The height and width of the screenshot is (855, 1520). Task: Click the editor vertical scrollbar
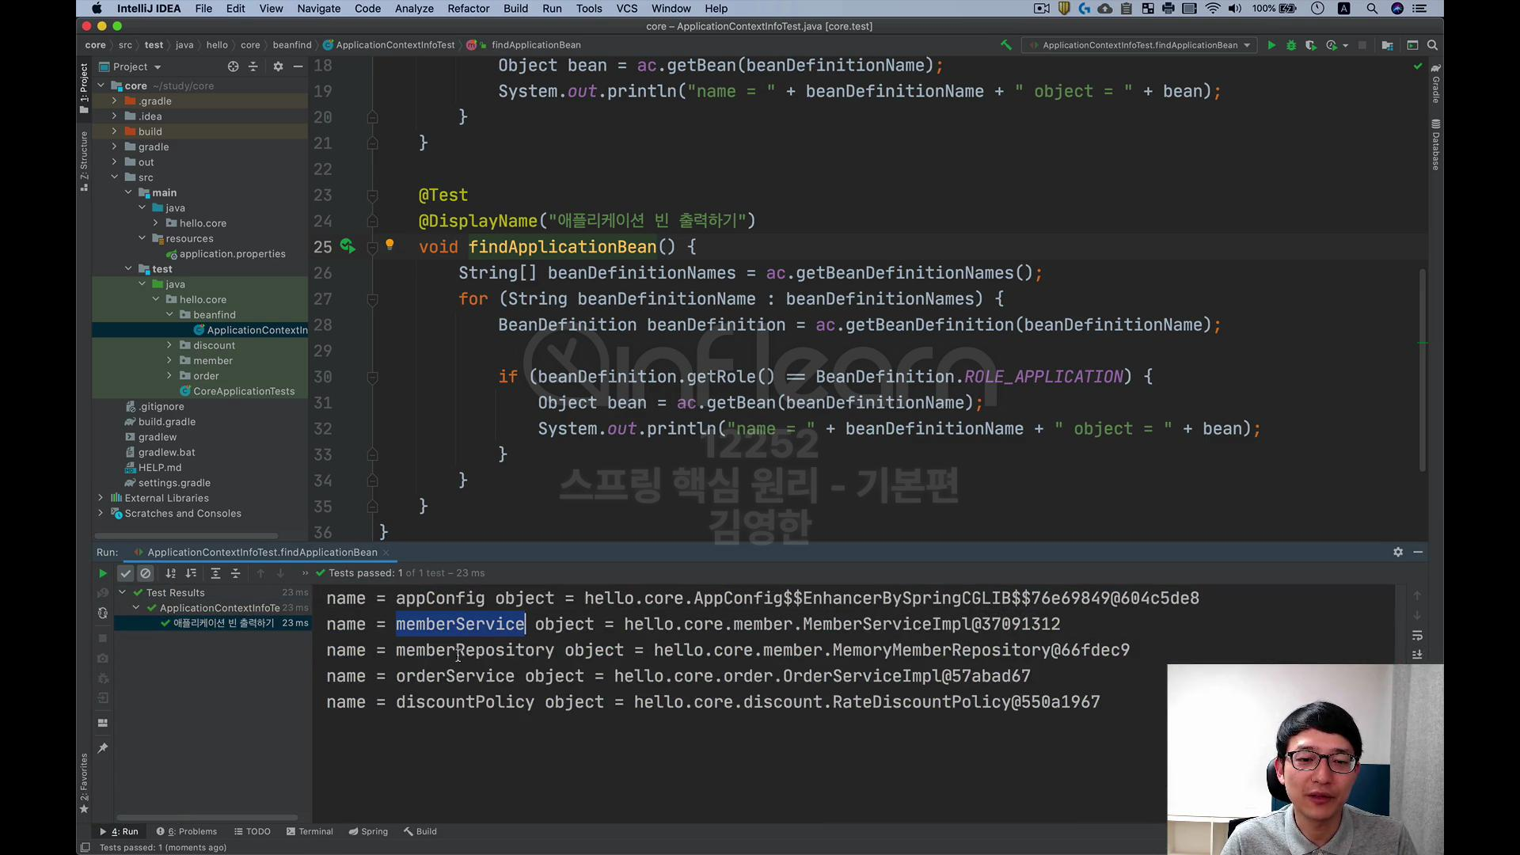tap(1423, 370)
